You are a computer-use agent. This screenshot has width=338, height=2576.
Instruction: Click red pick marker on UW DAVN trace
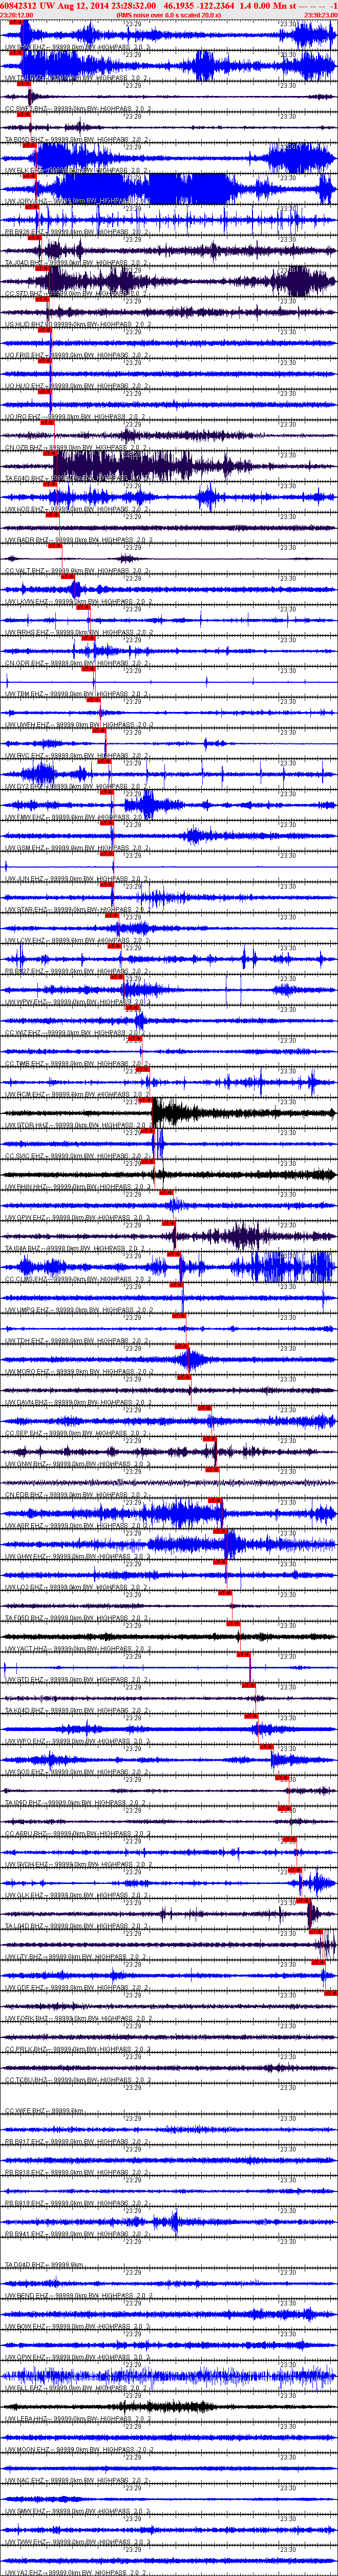(204, 1409)
